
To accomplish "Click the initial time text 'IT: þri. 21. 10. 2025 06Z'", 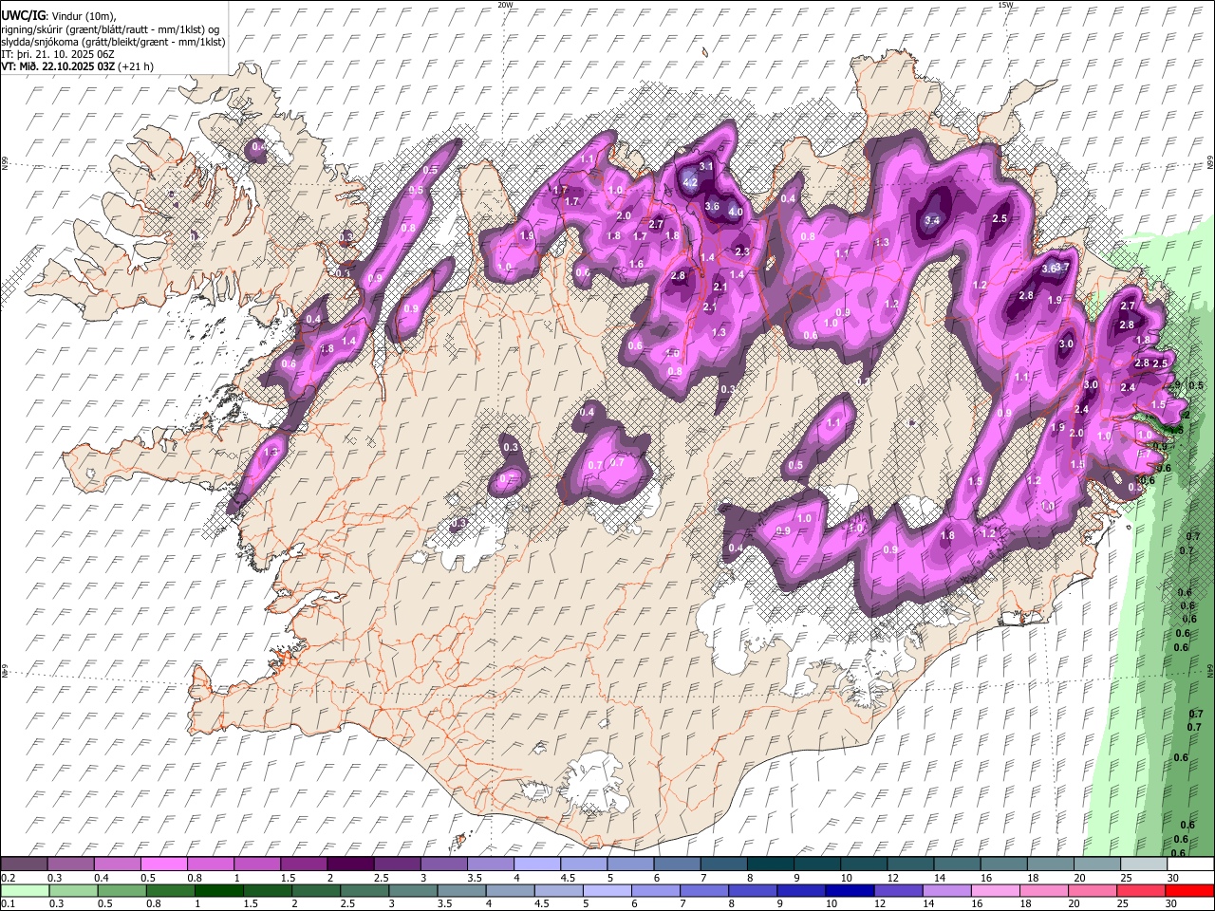I will click(58, 54).
